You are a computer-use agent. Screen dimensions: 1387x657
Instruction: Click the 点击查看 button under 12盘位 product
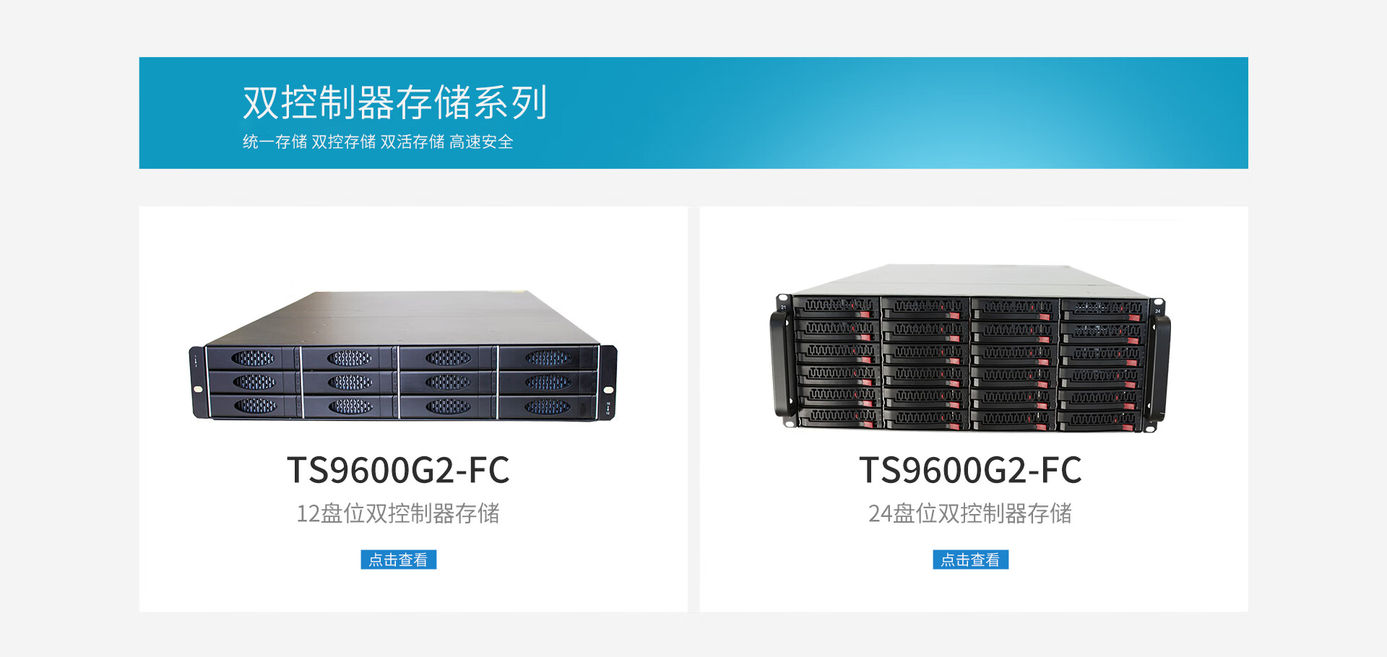coord(398,560)
